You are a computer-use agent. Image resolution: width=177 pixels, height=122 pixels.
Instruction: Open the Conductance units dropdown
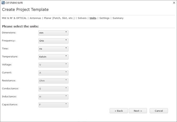coord(53,89)
